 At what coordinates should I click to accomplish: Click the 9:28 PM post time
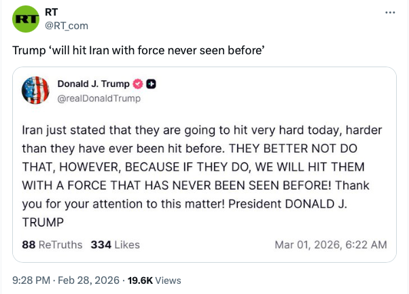coord(31,280)
